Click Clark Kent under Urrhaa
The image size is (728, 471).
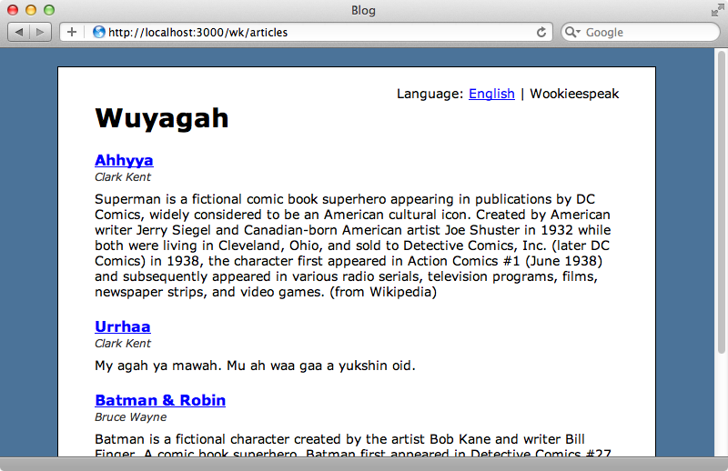point(123,344)
